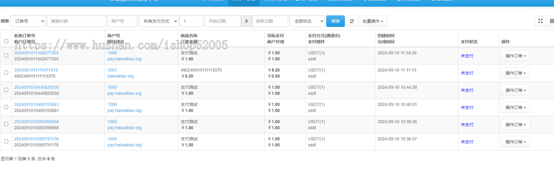Select creation time 2024-09-10 10:40:01
Screen dimensions: 554x172
click(397, 105)
